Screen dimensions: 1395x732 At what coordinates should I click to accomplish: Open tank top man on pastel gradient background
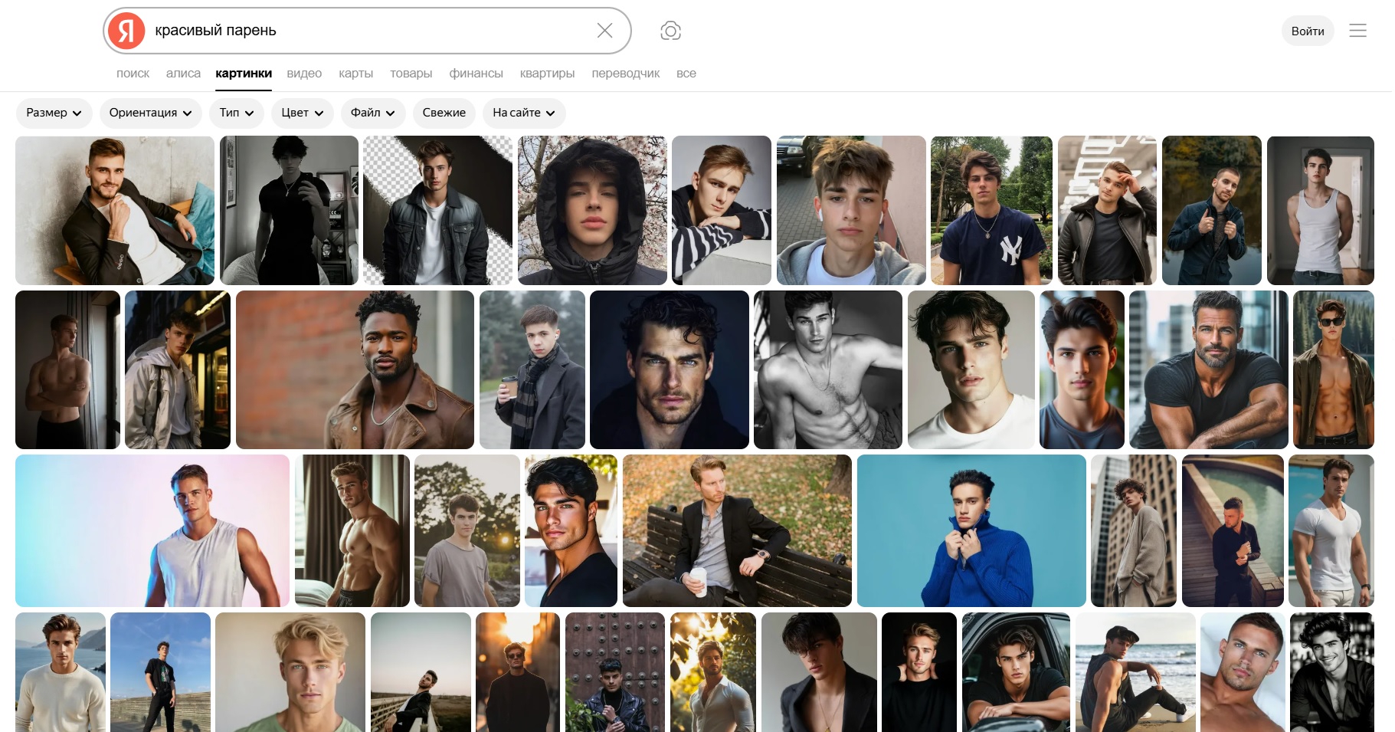(152, 530)
